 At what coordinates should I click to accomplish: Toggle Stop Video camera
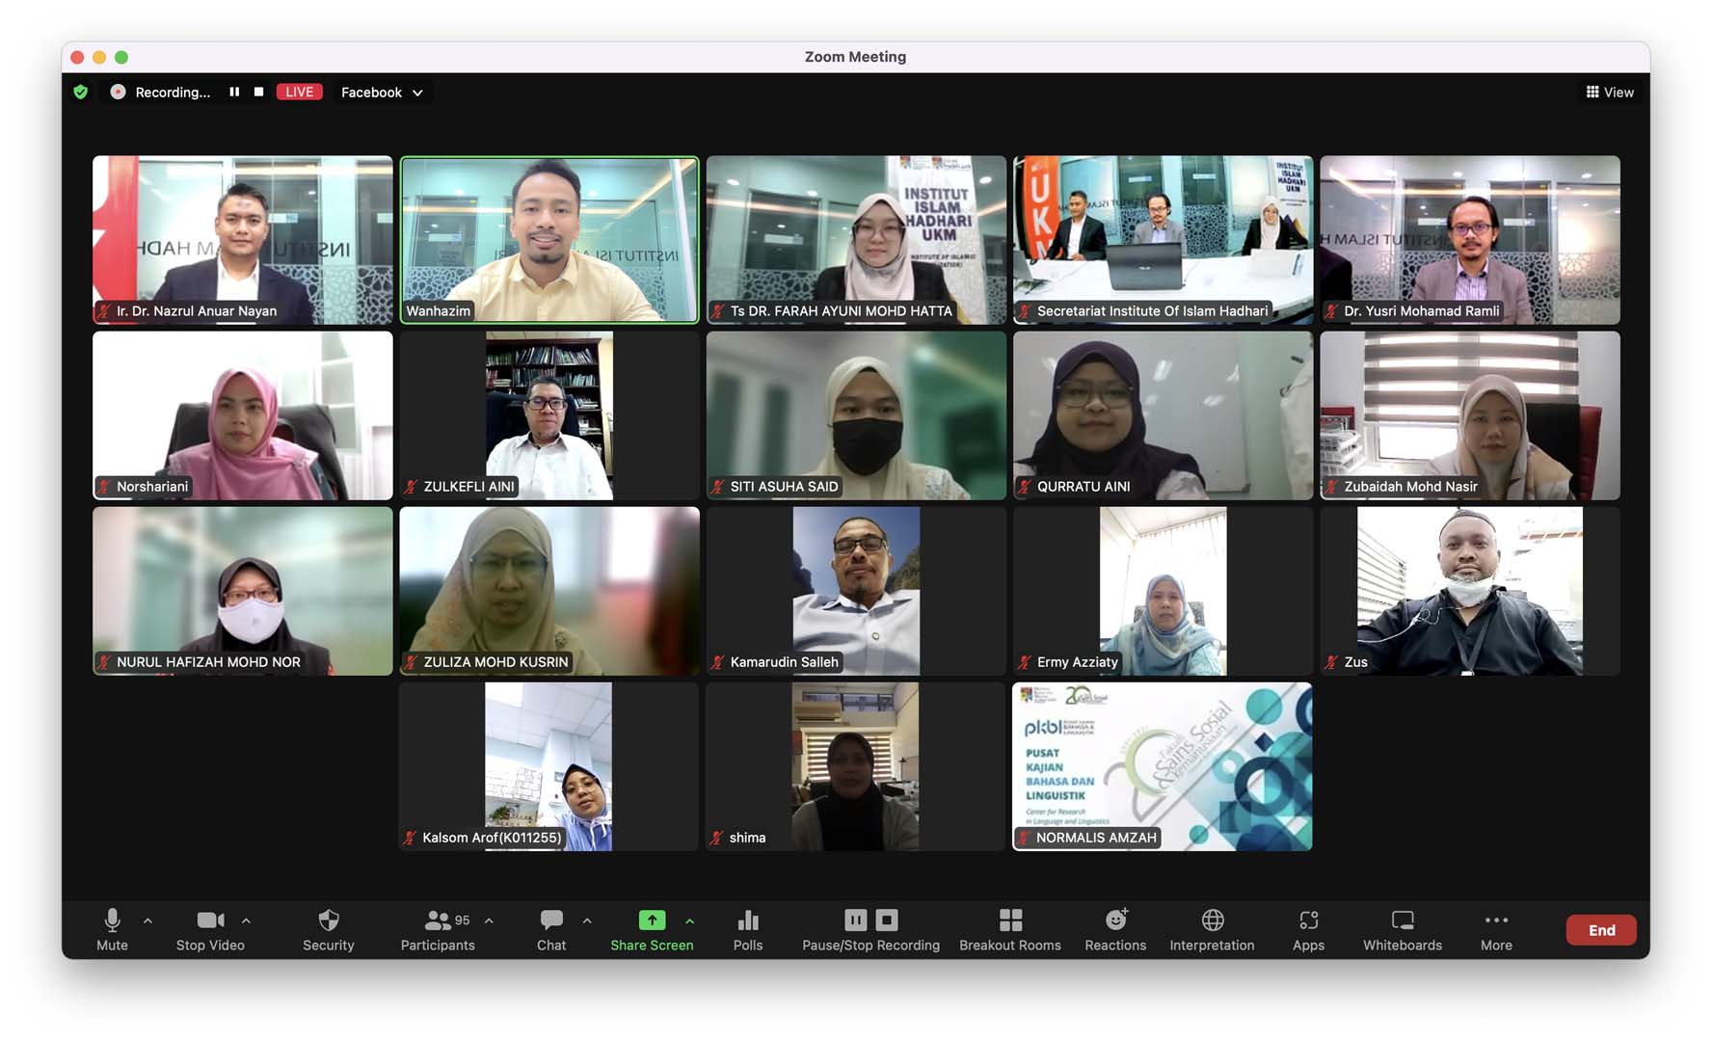[x=210, y=921]
